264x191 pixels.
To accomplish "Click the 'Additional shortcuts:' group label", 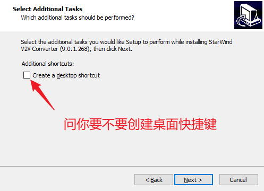I will pyautogui.click(x=48, y=64).
